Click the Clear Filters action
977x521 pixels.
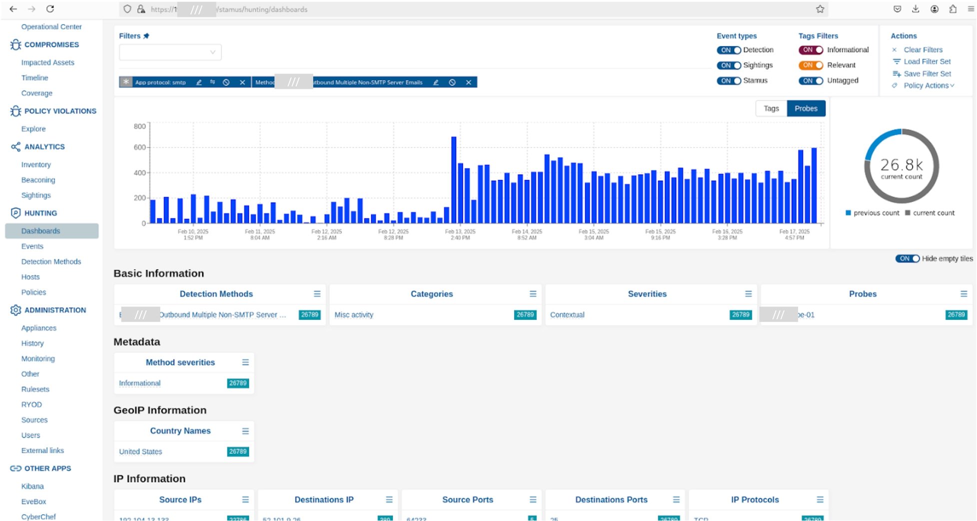tap(923, 49)
